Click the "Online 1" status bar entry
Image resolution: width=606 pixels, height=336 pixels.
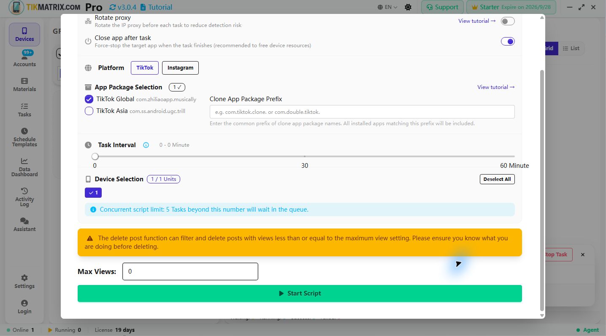(20, 330)
